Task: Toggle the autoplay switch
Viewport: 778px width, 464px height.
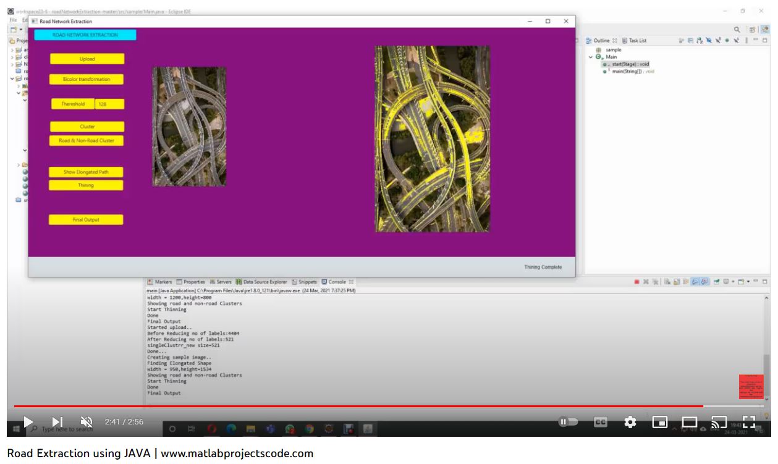Action: tap(567, 422)
